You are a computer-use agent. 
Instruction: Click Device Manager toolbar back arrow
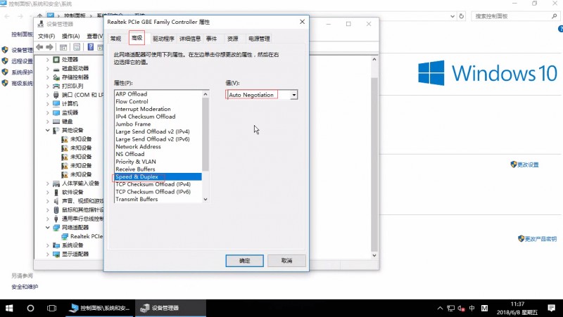click(x=40, y=47)
